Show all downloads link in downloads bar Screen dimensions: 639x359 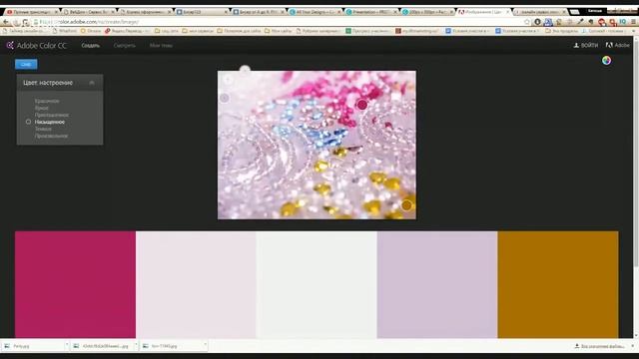pyautogui.click(x=599, y=346)
